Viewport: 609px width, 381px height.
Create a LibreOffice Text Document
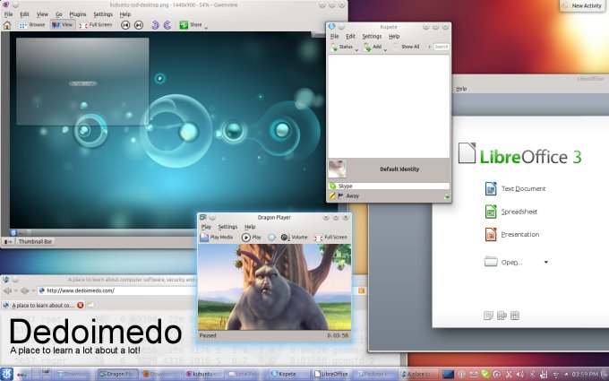click(515, 188)
